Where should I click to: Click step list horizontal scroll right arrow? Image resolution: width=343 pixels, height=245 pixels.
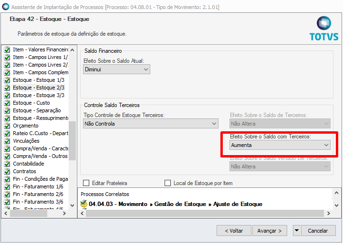tap(64, 214)
